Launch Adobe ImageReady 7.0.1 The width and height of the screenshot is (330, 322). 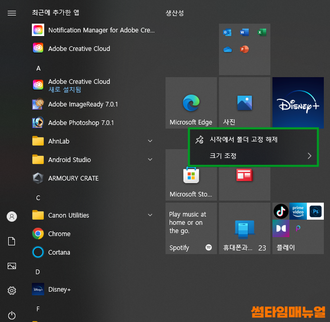(94, 104)
